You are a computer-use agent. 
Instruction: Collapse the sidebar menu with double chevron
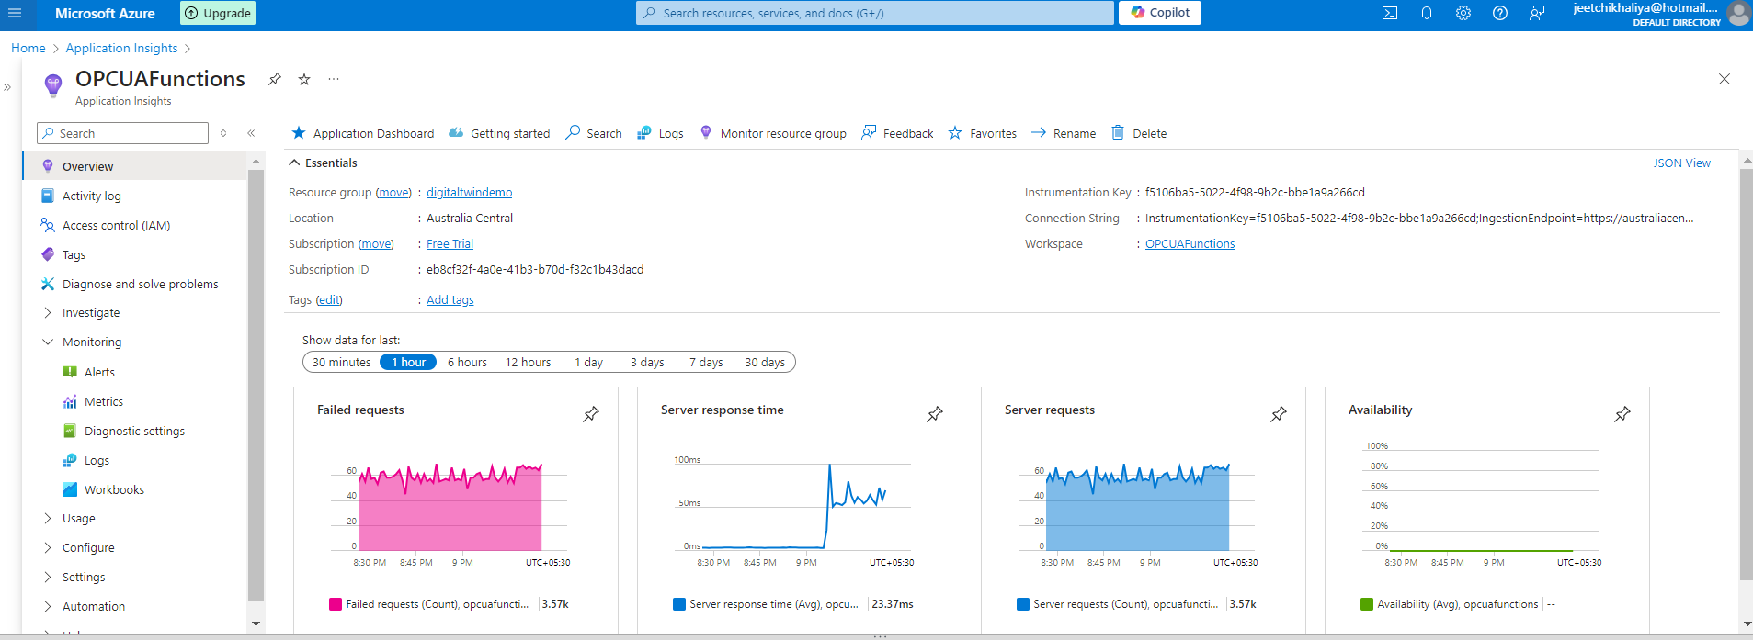click(251, 133)
